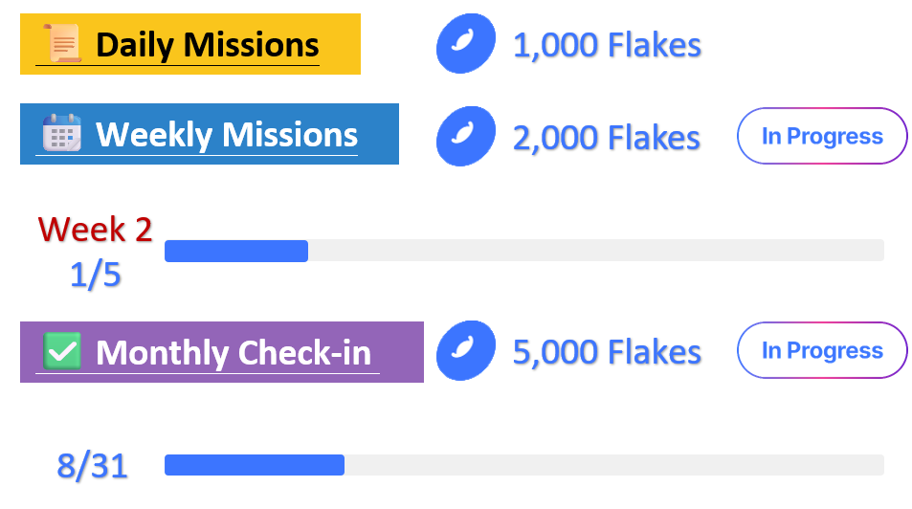The height and width of the screenshot is (509, 912).
Task: Click the 2,000 Flakes reward text
Action: coord(607,137)
